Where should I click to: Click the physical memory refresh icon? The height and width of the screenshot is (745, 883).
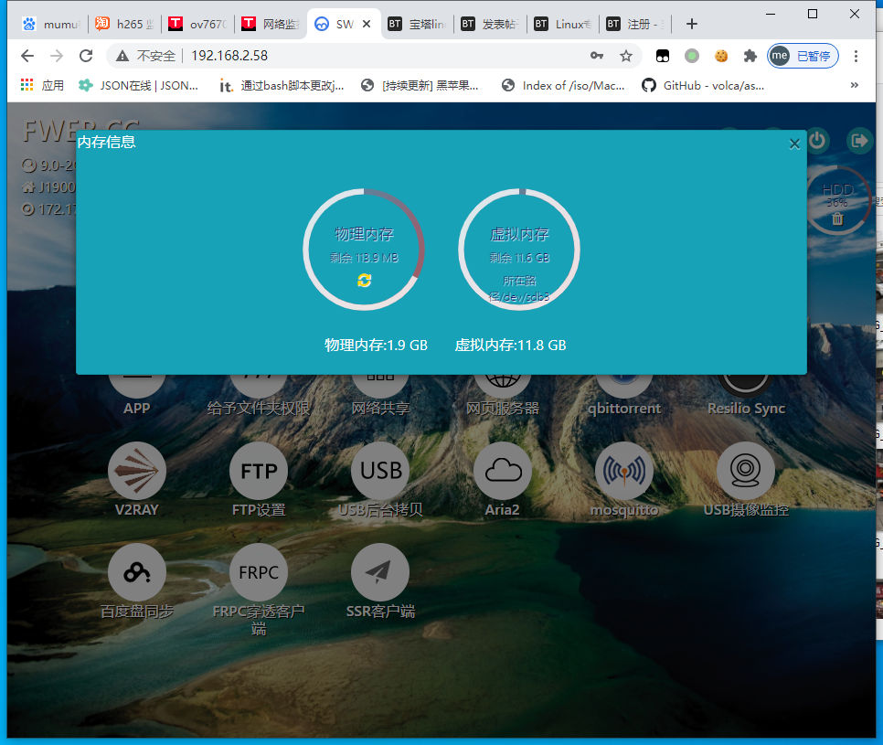pos(364,281)
